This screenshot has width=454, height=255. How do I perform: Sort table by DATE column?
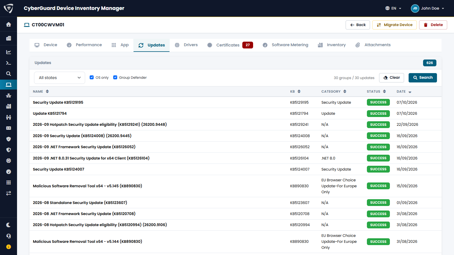click(x=404, y=92)
